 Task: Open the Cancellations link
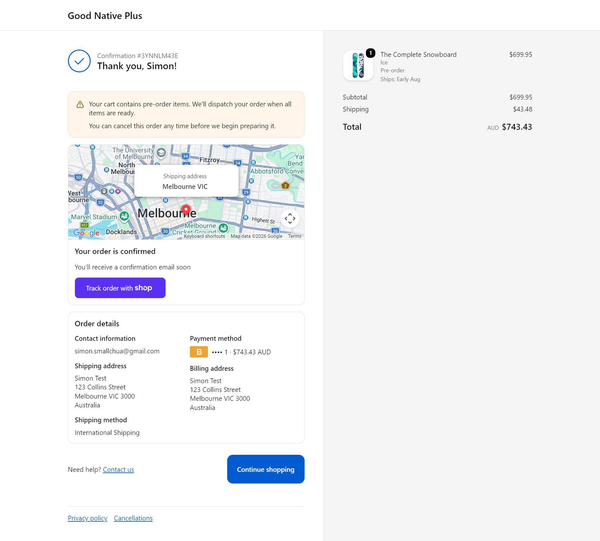coord(133,518)
